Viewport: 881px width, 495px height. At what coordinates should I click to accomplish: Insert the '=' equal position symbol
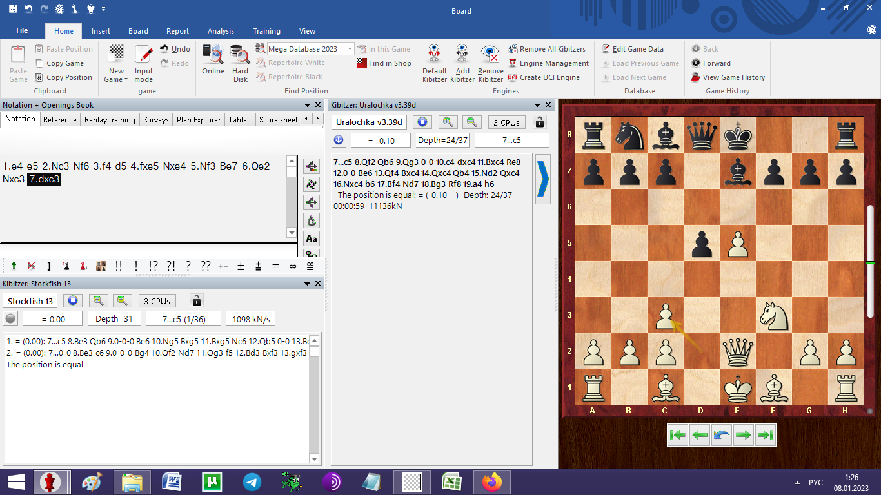[x=275, y=266]
